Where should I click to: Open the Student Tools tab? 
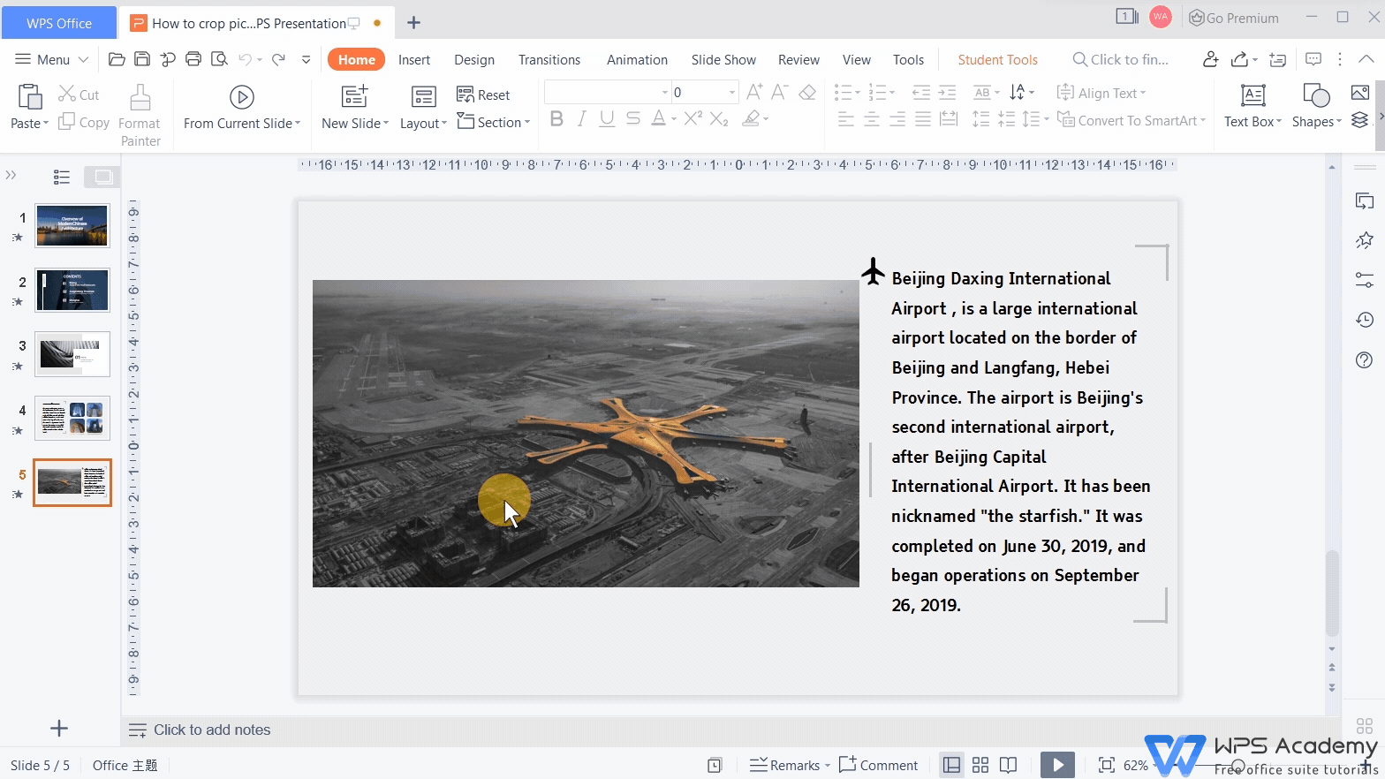[998, 59]
